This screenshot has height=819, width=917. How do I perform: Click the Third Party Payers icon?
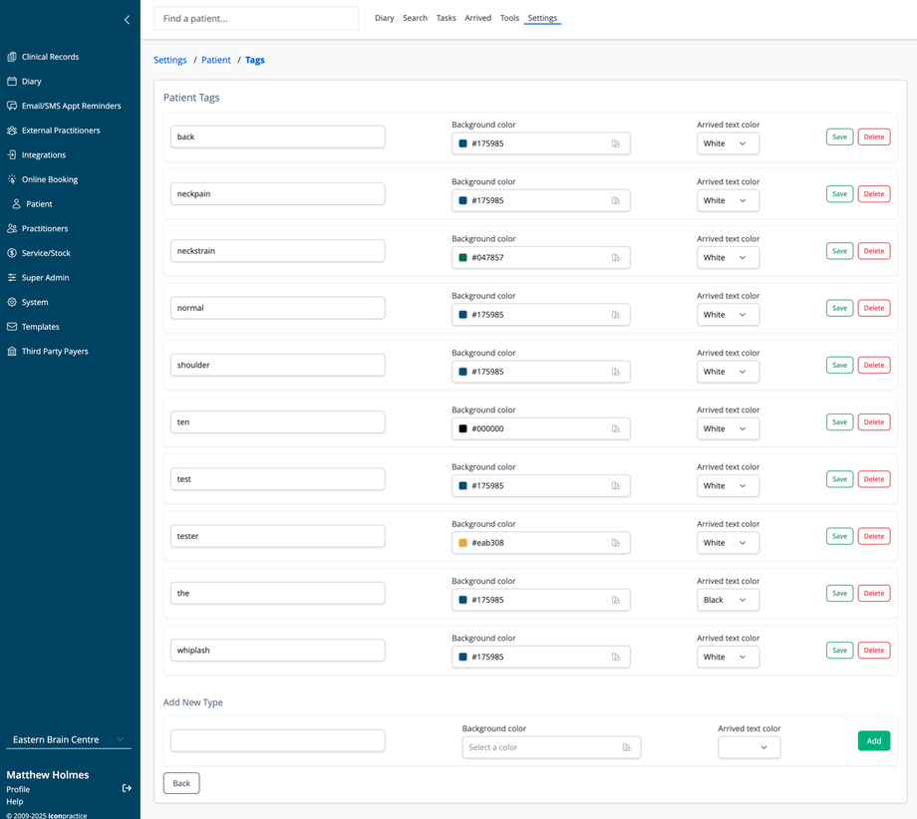12,352
